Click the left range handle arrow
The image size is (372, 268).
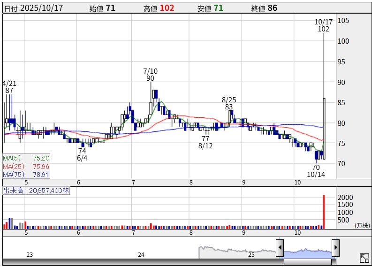pos(280,247)
